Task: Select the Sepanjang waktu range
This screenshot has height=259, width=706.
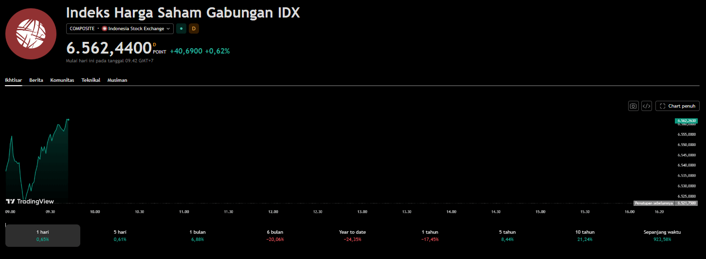Action: point(662,236)
